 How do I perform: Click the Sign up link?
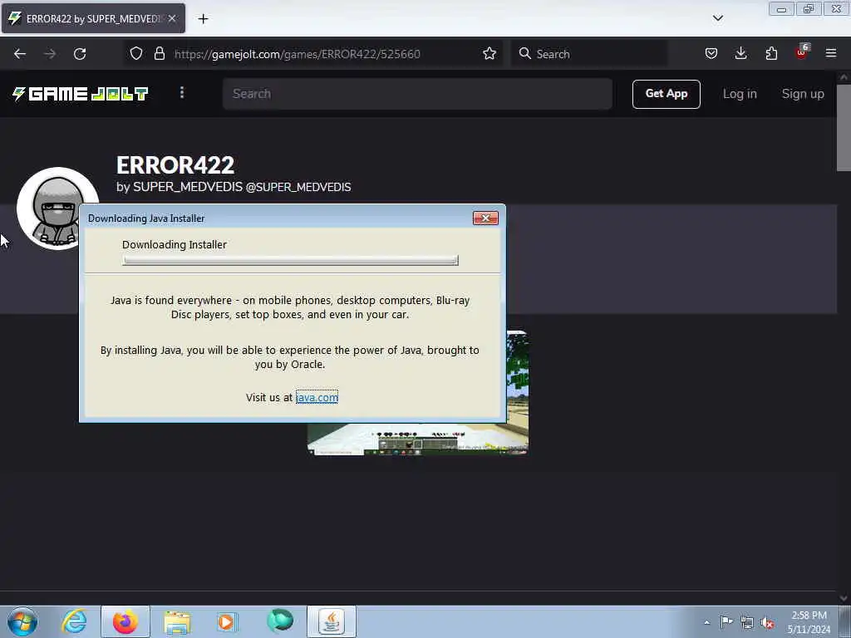point(803,94)
